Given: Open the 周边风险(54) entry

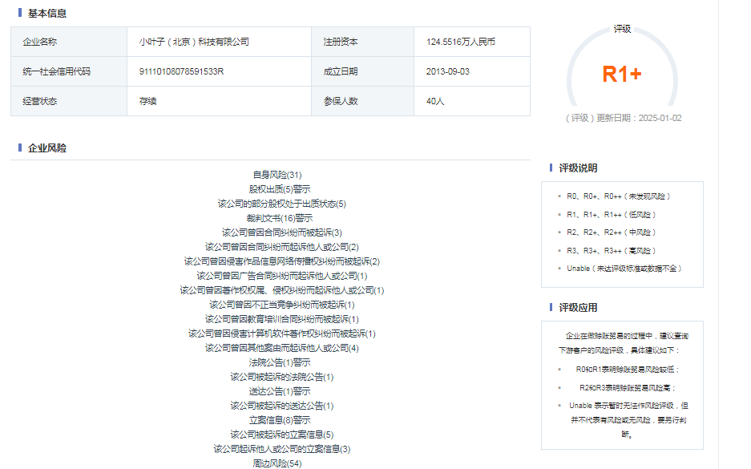Looking at the screenshot, I should 277,463.
